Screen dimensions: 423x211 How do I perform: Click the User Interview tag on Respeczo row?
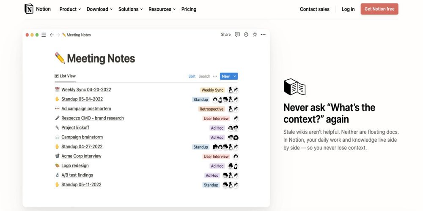pos(216,119)
